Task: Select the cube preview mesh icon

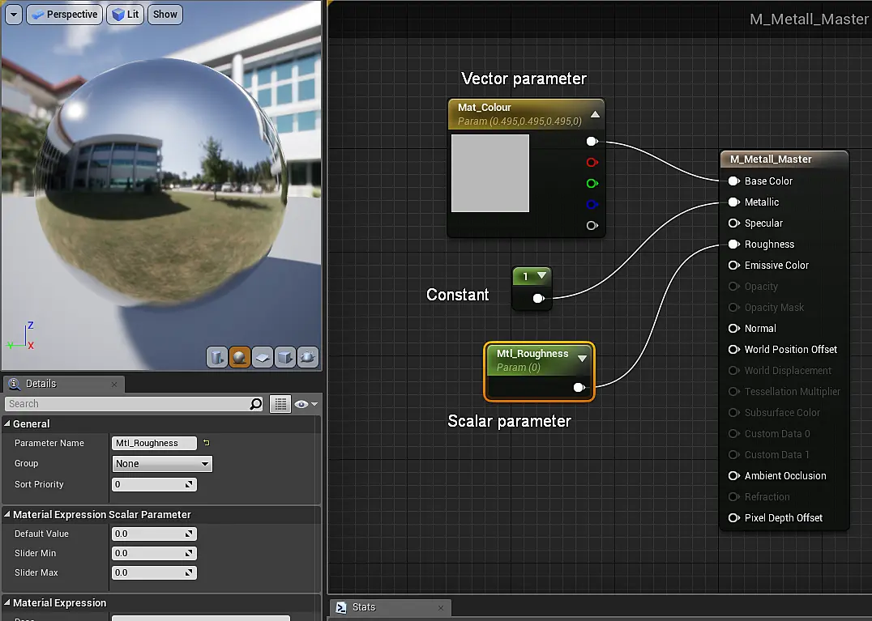Action: click(x=285, y=357)
